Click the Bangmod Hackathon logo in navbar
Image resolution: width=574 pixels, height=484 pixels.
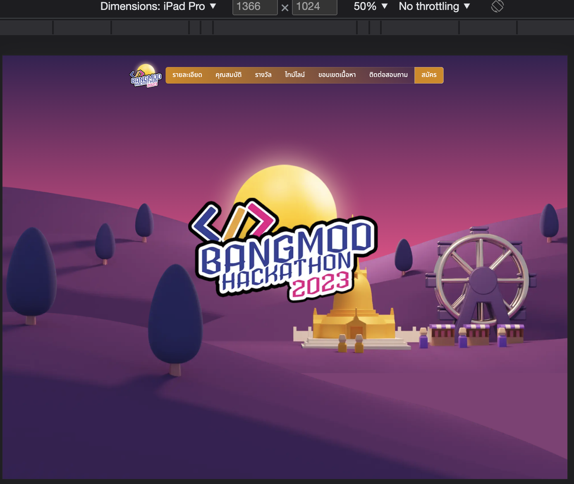[146, 75]
